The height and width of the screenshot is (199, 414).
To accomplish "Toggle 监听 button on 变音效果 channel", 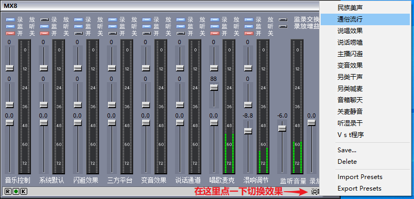I will tap(147, 26).
